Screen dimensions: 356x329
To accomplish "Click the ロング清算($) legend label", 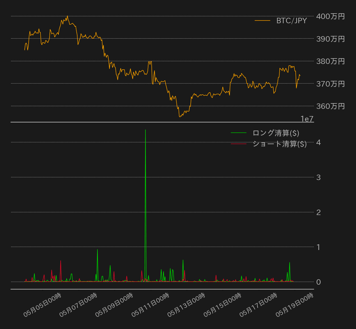I will coord(276,133).
